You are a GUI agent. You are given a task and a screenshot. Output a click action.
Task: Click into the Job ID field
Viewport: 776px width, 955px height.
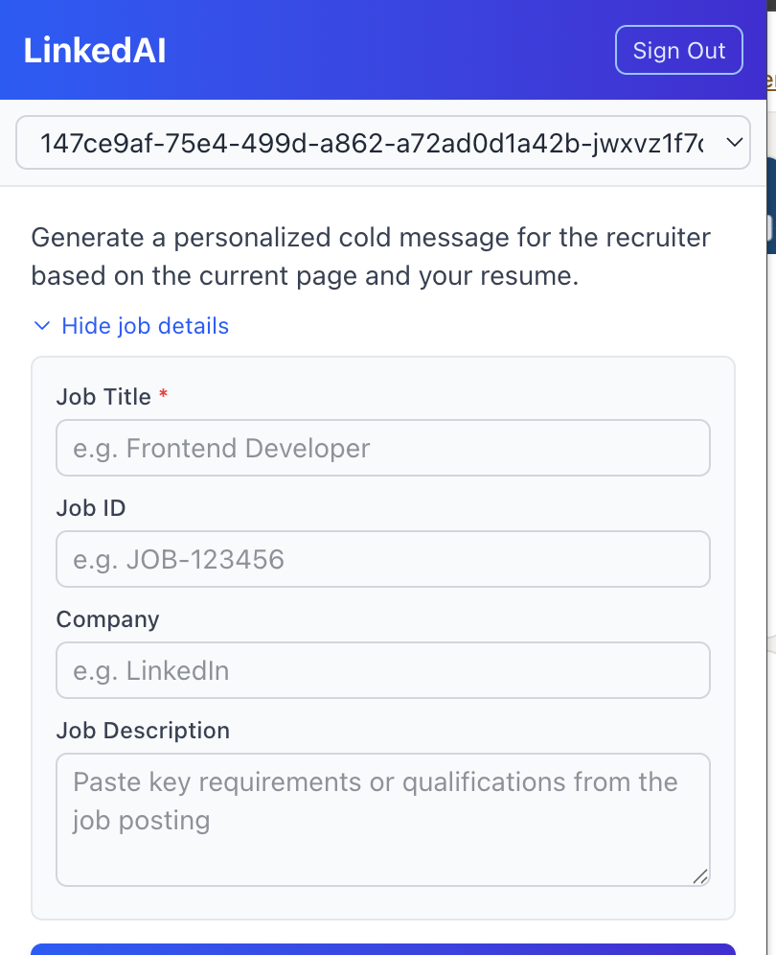coord(382,559)
